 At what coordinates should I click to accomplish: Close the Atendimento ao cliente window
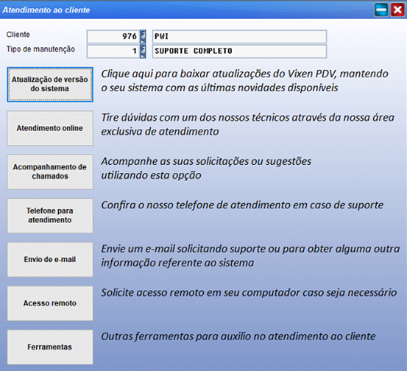(x=397, y=10)
